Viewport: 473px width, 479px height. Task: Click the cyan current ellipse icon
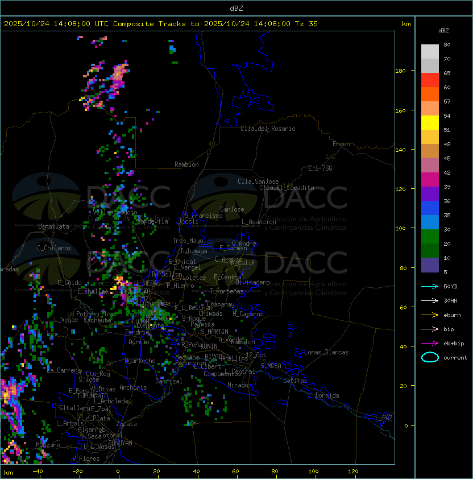[430, 357]
